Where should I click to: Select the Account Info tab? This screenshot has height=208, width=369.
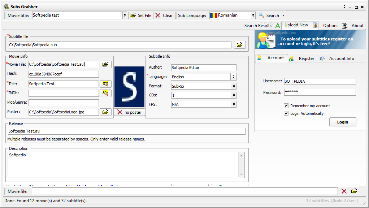pos(337,58)
